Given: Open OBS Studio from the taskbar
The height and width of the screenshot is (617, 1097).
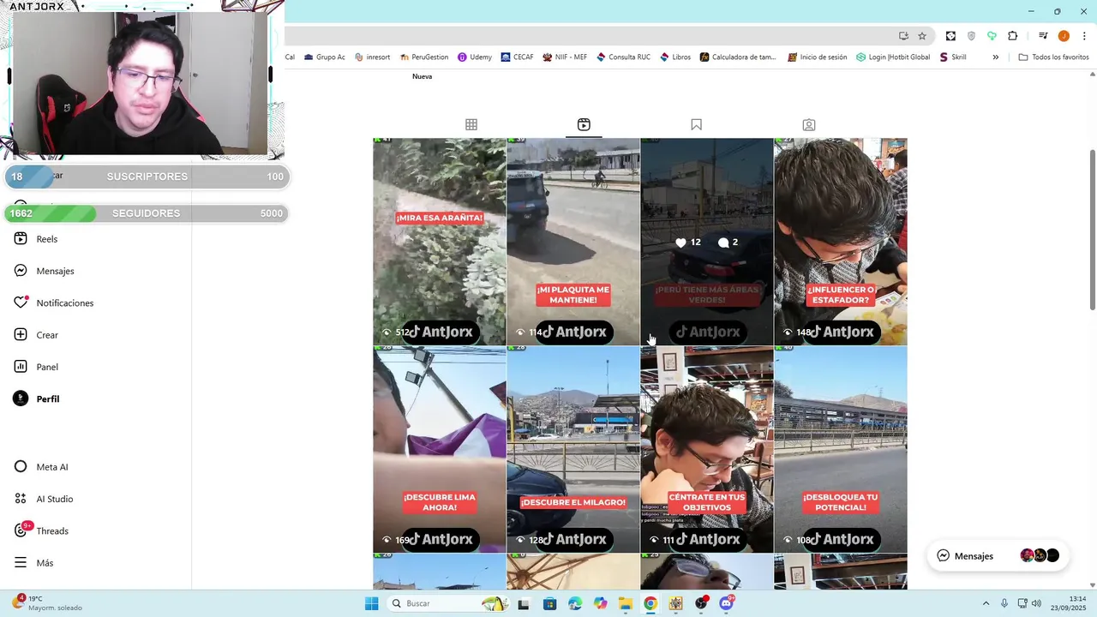Looking at the screenshot, I should point(701,603).
